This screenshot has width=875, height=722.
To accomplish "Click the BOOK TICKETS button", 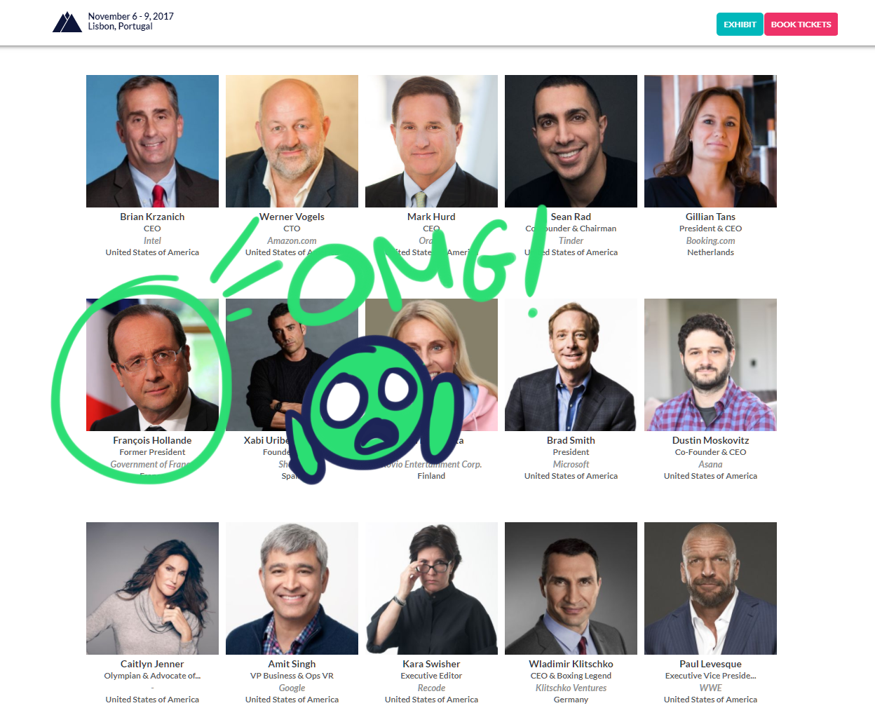I will [801, 25].
